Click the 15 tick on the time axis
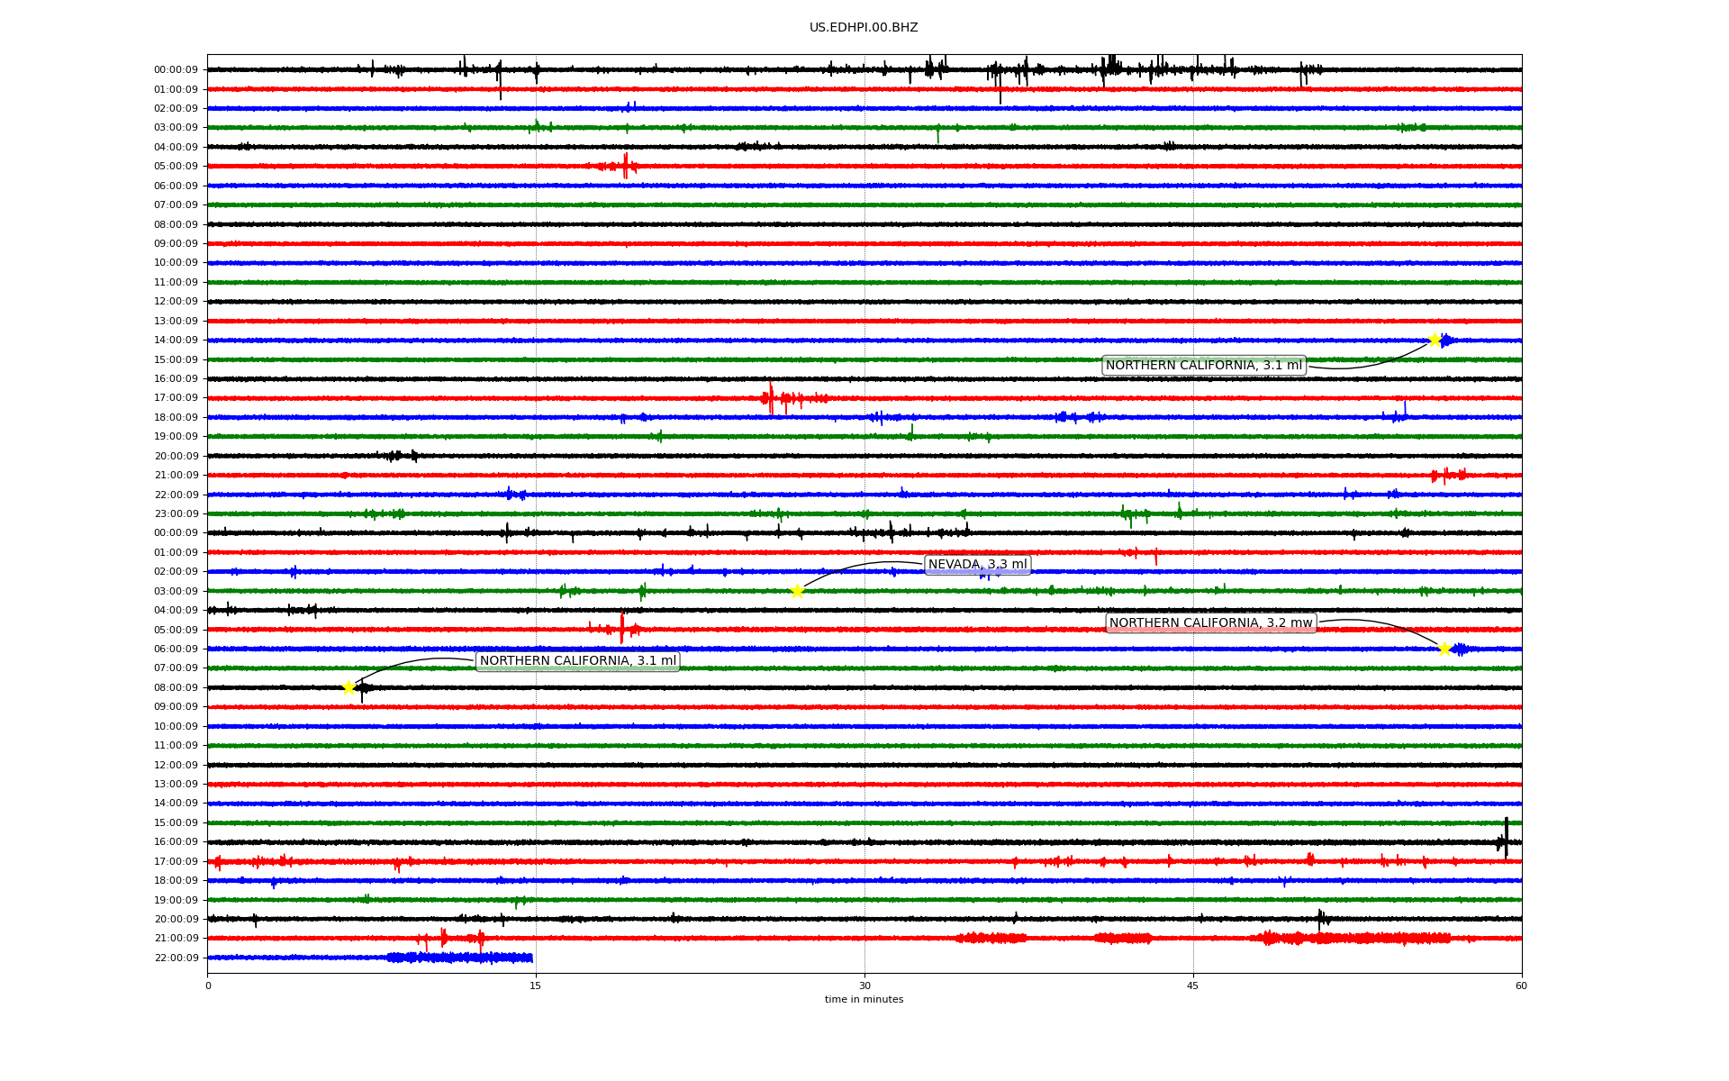The image size is (1729, 1081). click(536, 986)
